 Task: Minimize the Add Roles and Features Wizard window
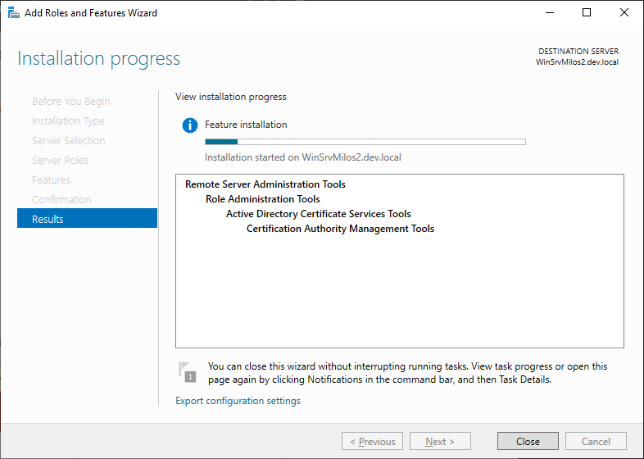point(548,13)
